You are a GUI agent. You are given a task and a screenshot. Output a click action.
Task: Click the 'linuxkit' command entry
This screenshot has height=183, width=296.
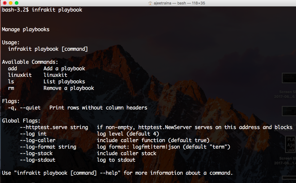pos(20,75)
